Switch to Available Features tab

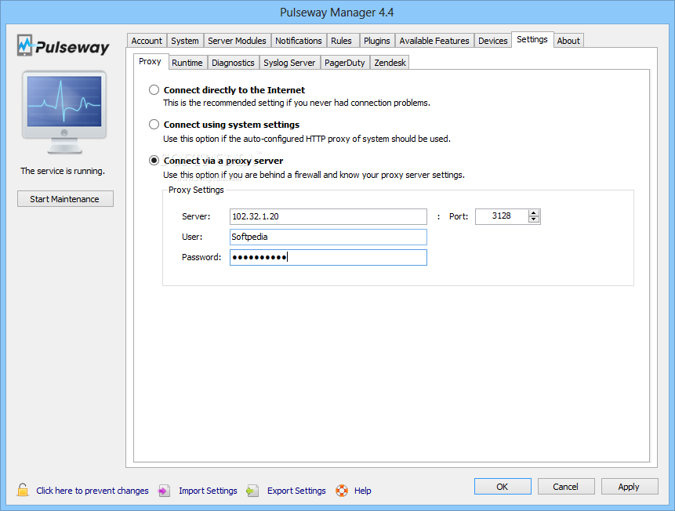tap(434, 41)
